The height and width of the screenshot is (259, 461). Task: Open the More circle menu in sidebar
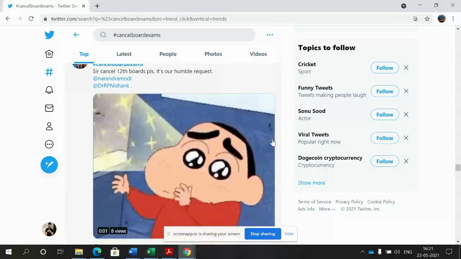(49, 144)
